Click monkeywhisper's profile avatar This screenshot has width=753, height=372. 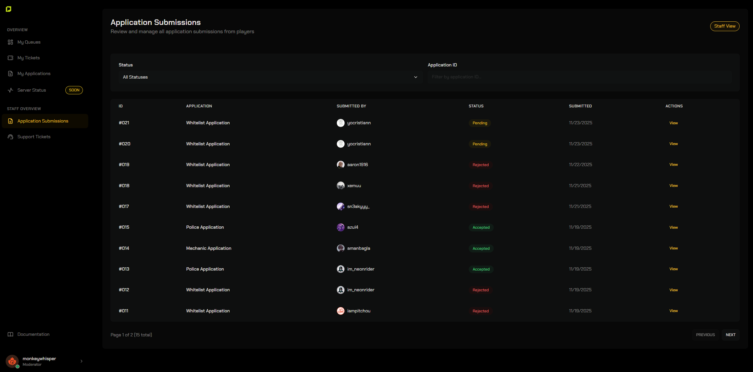[x=12, y=361]
